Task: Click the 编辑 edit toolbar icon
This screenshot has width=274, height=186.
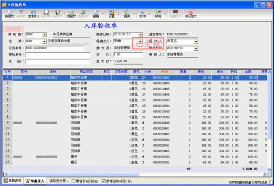Action: [x=96, y=14]
